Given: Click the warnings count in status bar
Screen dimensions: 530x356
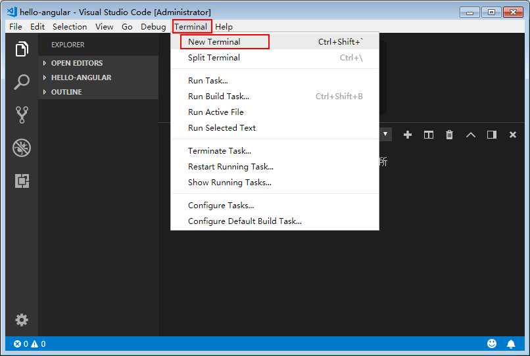Looking at the screenshot, I should (38, 344).
